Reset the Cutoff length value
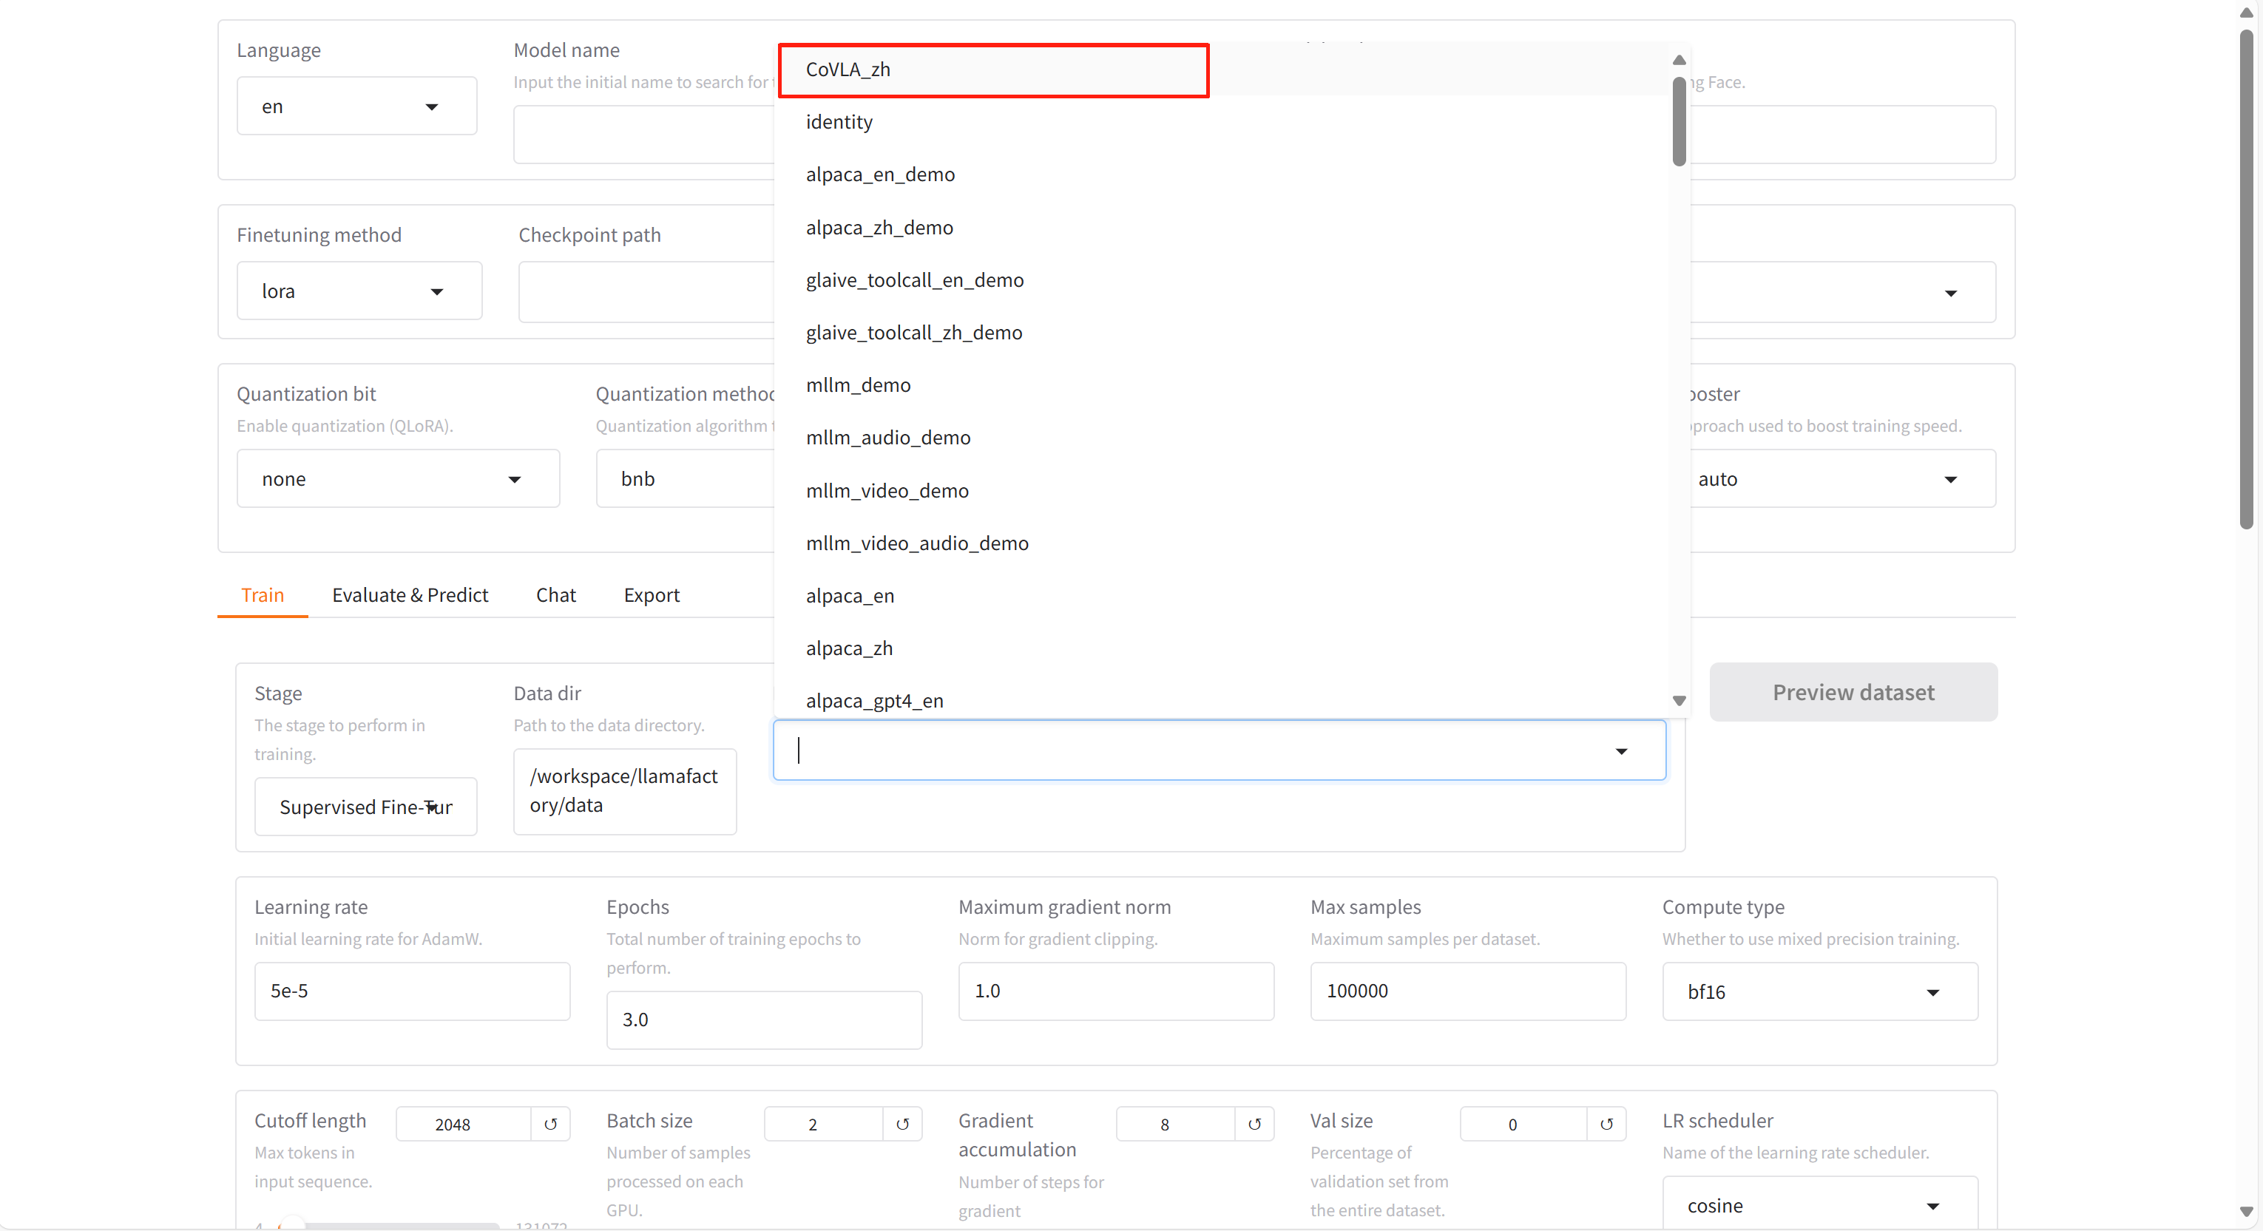 click(x=550, y=1124)
